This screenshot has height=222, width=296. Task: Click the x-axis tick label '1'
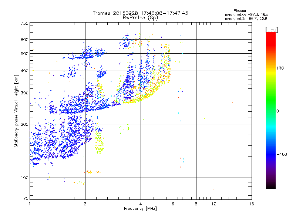click(x=30, y=204)
